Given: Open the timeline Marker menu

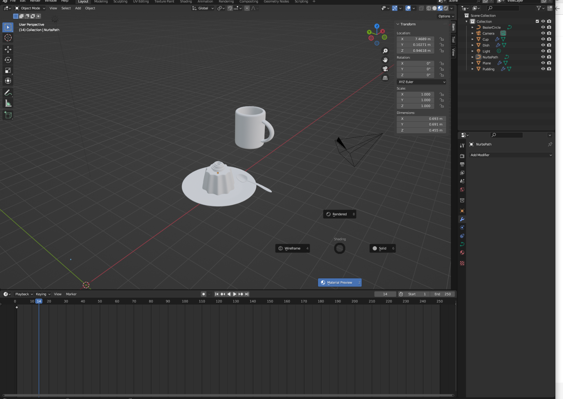Looking at the screenshot, I should pyautogui.click(x=71, y=294).
